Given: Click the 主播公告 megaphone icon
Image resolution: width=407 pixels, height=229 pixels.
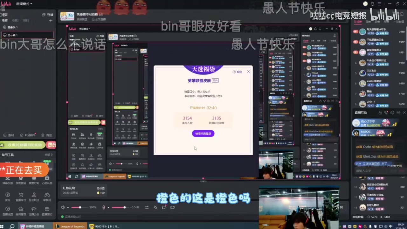Looking at the screenshot, I should pos(34,210).
